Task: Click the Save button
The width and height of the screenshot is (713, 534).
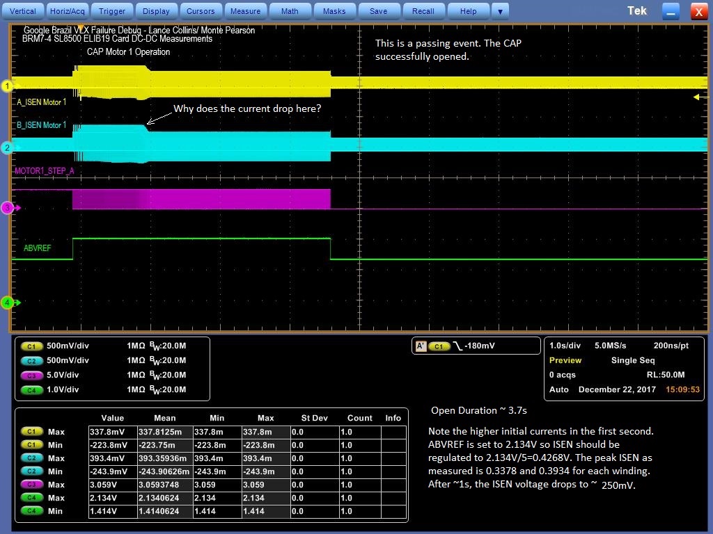Action: point(378,11)
